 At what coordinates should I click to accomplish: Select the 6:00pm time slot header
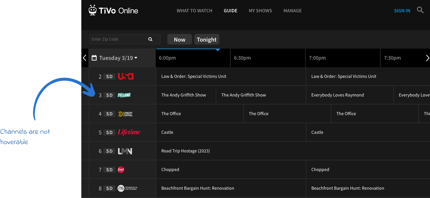point(193,58)
